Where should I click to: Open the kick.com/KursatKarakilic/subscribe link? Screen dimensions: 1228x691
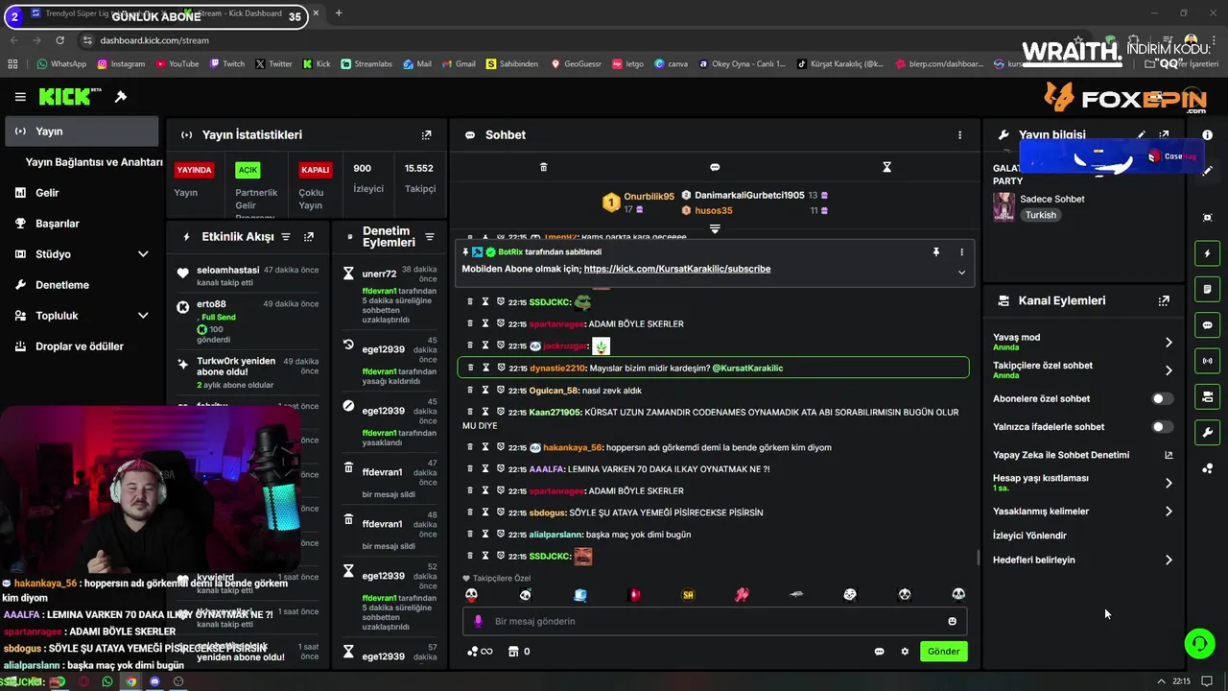click(x=677, y=269)
